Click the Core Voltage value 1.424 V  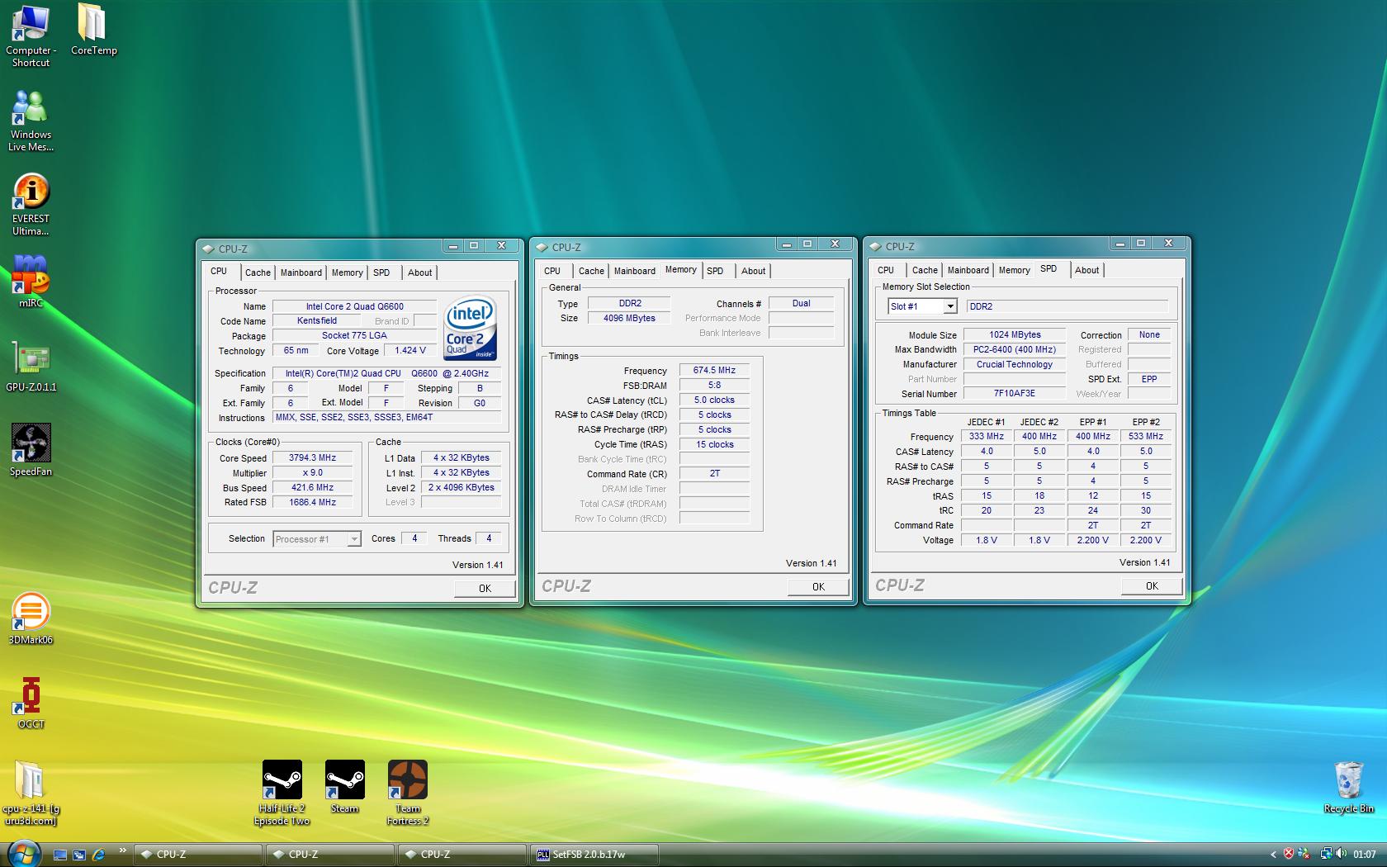pyautogui.click(x=410, y=350)
